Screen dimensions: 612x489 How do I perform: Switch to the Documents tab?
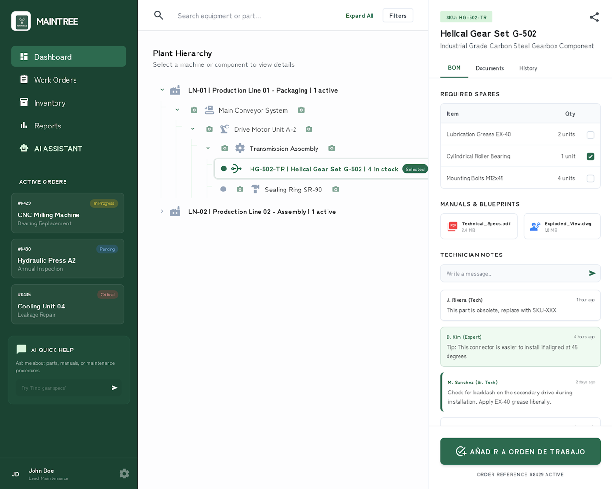(490, 68)
